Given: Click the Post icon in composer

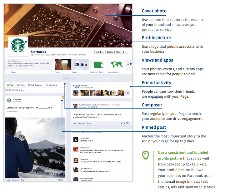Looking at the screenshot, I should 8,85.
